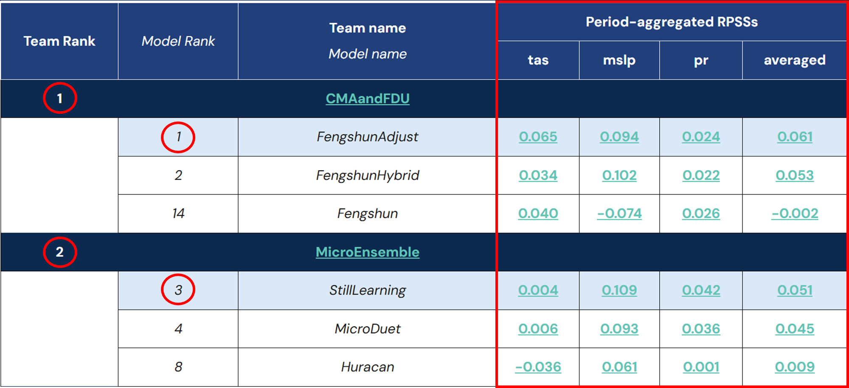This screenshot has width=849, height=388.
Task: Open Fengshun averaged score -0.002
Action: (x=795, y=214)
